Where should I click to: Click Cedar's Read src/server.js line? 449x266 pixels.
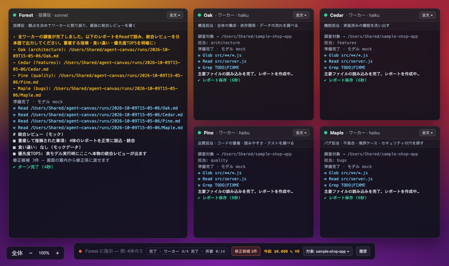point(348,61)
